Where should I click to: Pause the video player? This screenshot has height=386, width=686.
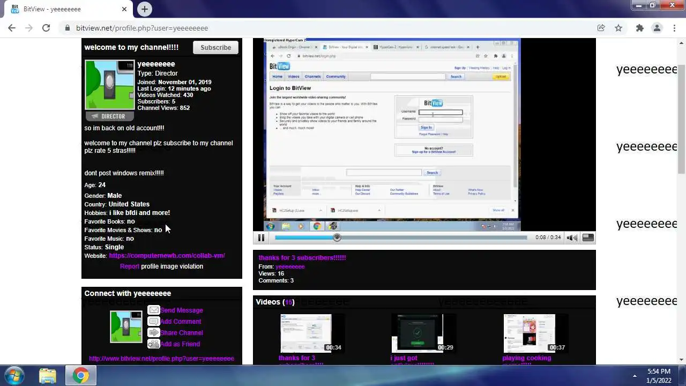point(261,237)
